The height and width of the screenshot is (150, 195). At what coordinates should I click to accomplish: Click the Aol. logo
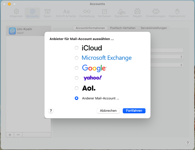click(x=89, y=88)
